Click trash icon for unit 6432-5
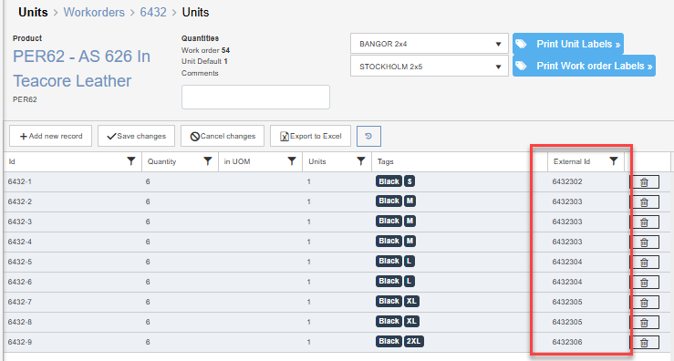 point(644,263)
